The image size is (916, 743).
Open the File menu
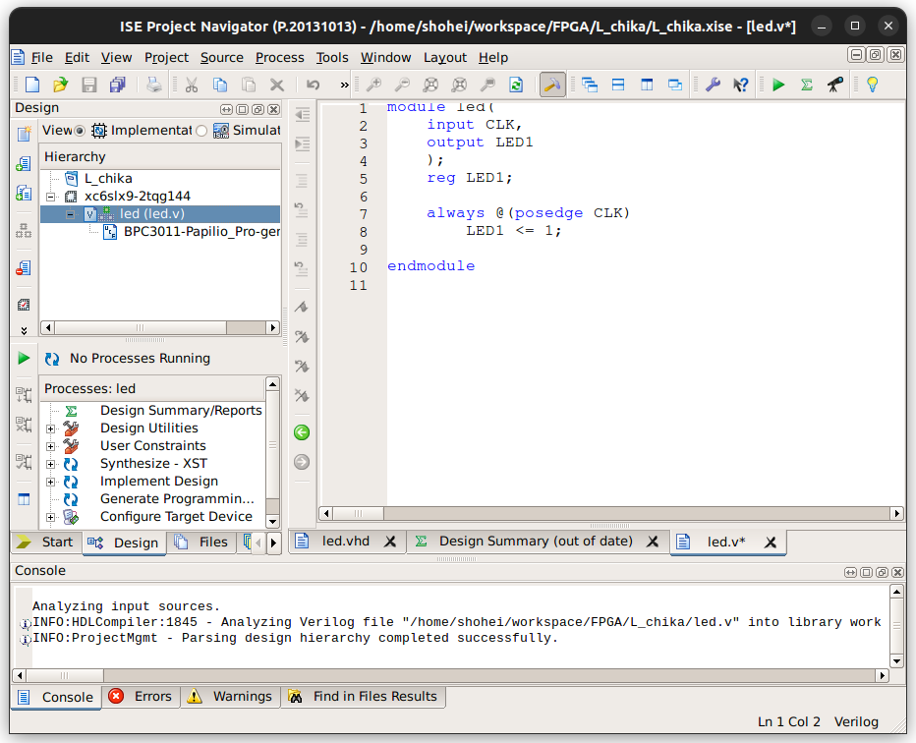(x=41, y=57)
